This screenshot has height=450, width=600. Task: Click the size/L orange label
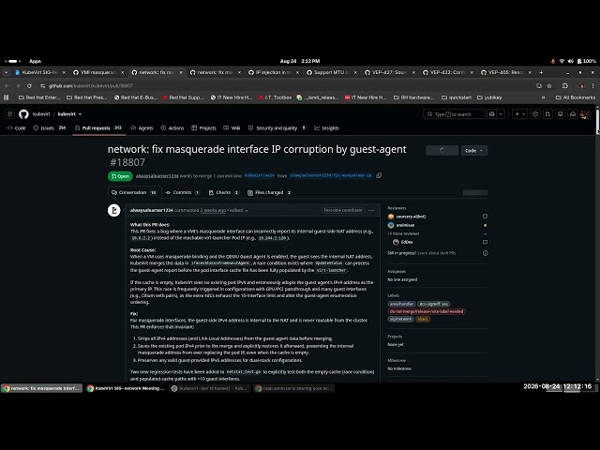click(x=423, y=319)
